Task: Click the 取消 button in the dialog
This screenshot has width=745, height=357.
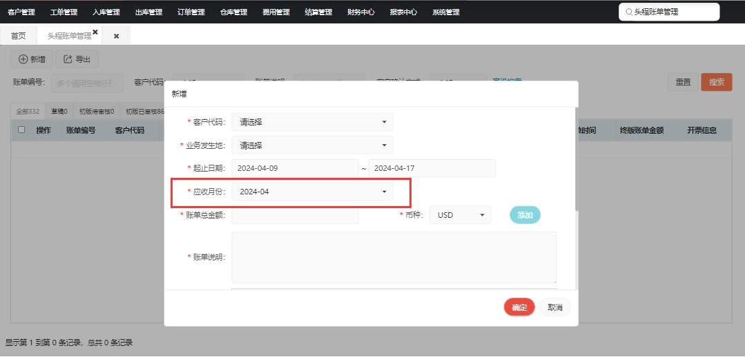Action: click(x=555, y=307)
